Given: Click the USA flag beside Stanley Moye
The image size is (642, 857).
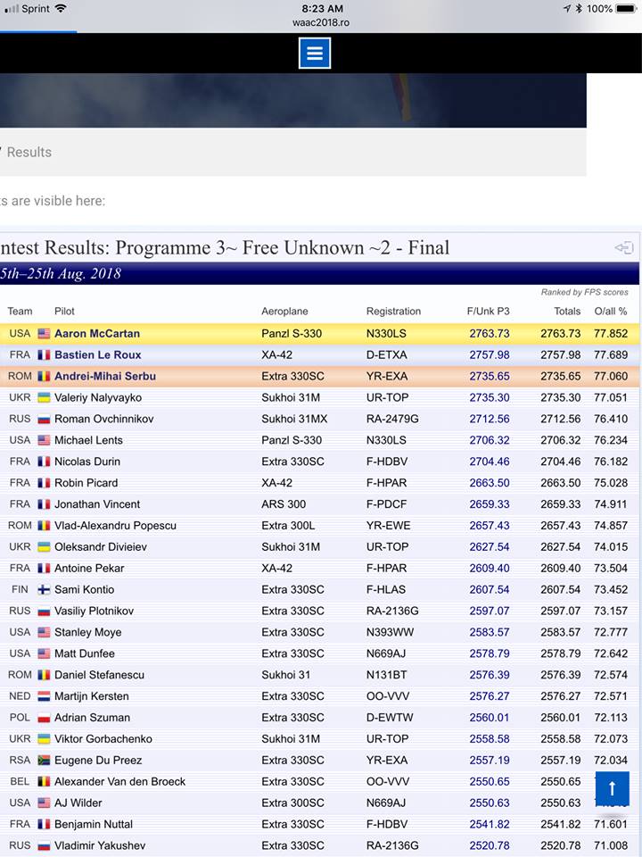Looking at the screenshot, I should (x=44, y=632).
